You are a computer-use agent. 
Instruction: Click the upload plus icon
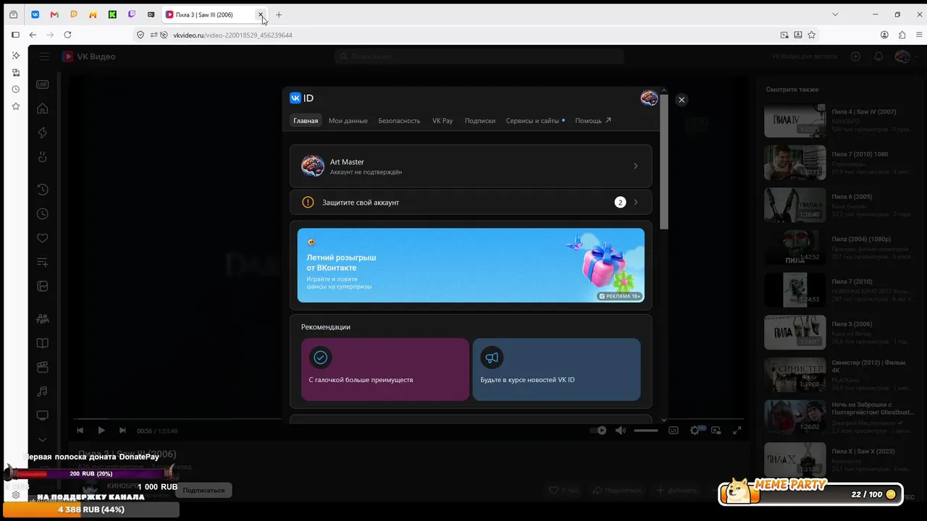(855, 56)
